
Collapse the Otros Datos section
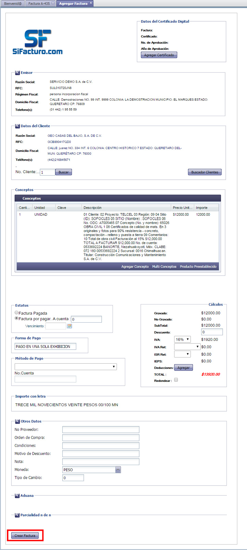tap(17, 421)
